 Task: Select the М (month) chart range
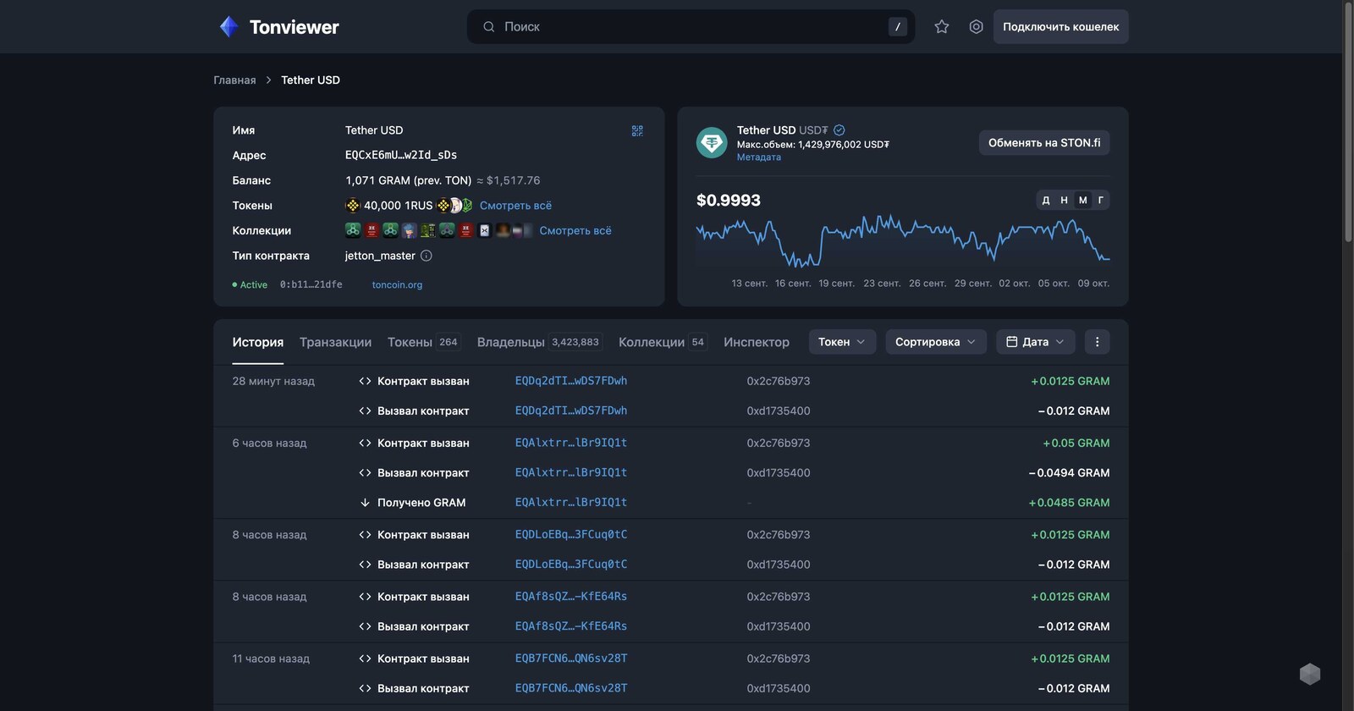[x=1082, y=200]
